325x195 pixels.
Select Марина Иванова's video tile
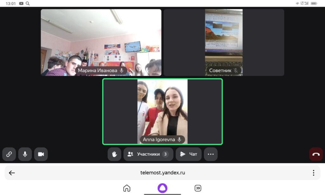pos(101,42)
